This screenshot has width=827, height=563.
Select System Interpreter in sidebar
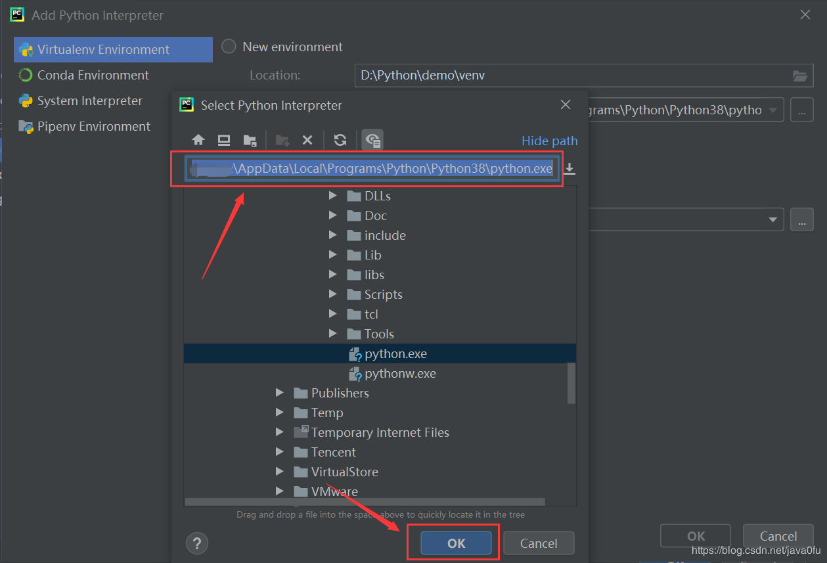[x=89, y=101]
